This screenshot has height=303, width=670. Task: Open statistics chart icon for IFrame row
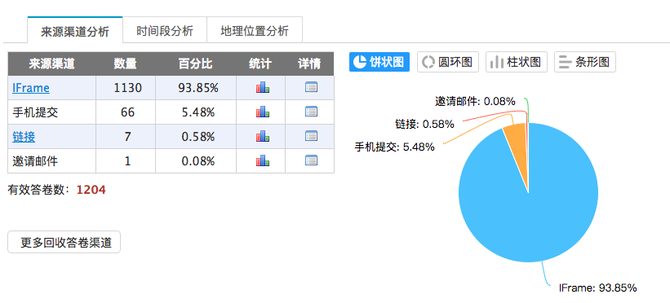tap(262, 88)
